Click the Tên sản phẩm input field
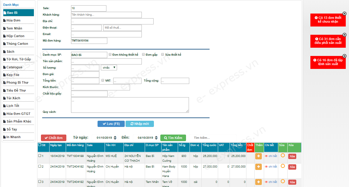 tap(106, 61)
